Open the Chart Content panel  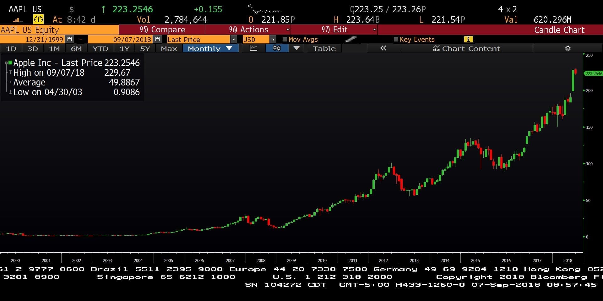tap(466, 48)
